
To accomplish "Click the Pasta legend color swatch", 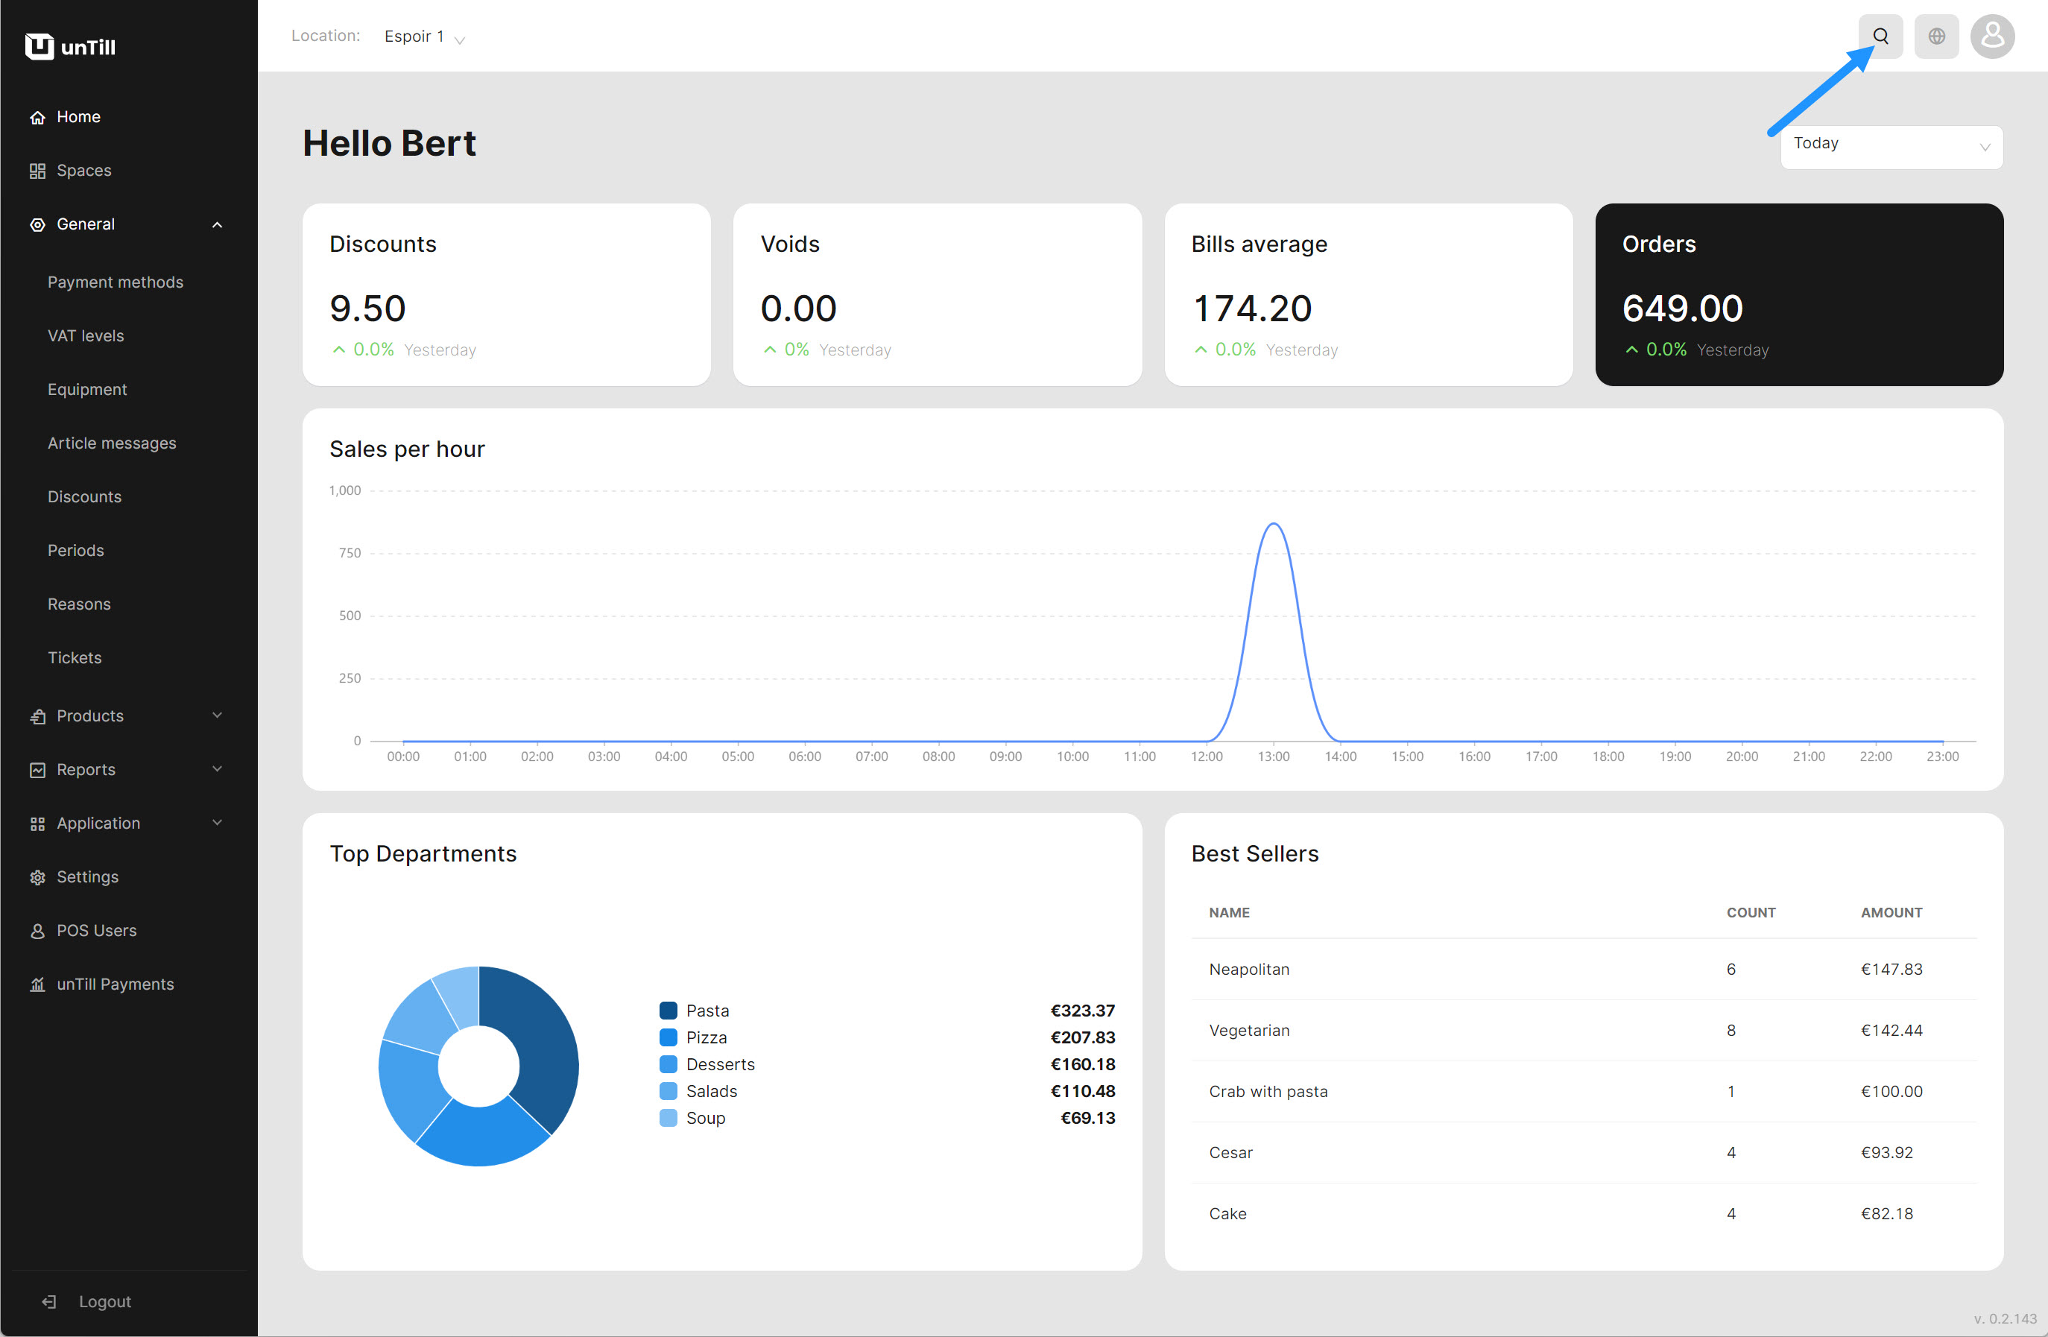I will pyautogui.click(x=668, y=1010).
